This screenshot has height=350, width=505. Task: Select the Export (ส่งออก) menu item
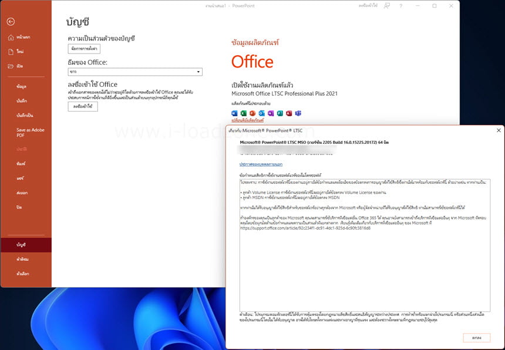click(x=22, y=193)
